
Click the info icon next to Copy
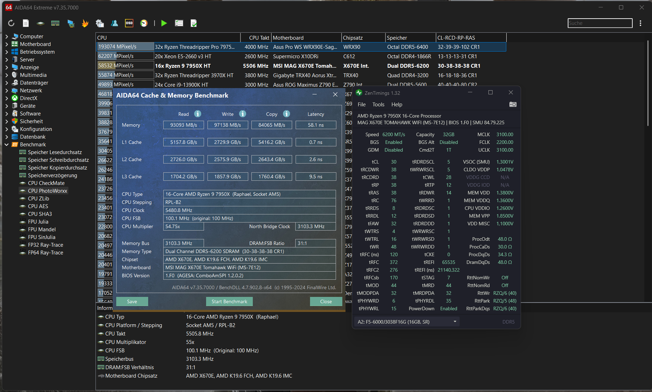(x=287, y=114)
